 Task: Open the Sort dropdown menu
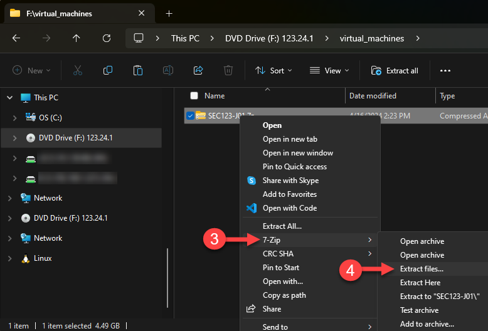click(x=273, y=71)
